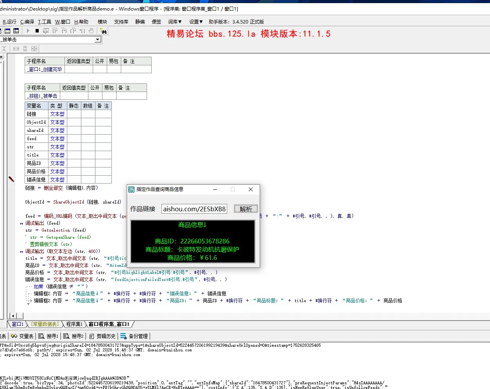Toggle arrow beside 调试输出 (feed) line
This screenshot has height=389, width=490.
pyautogui.click(x=22, y=223)
